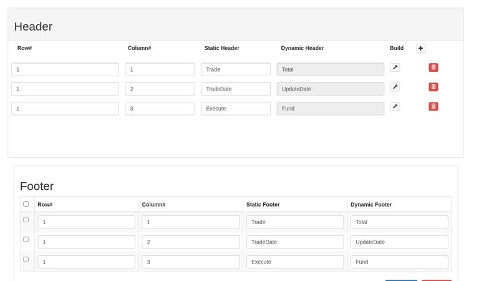Delete the Execute header row via trash icon
Viewport: 499px width, 281px height.
pos(433,106)
